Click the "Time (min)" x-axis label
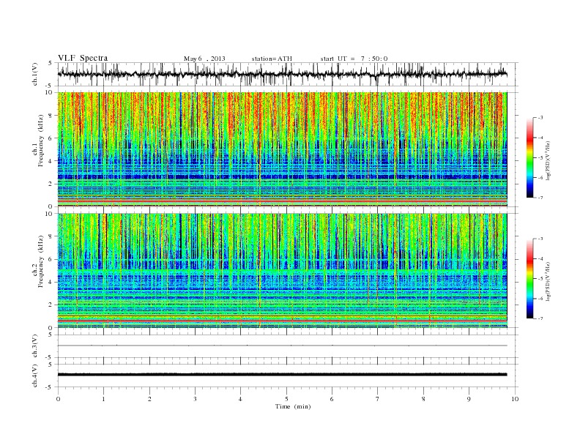This screenshot has height=448, width=580. click(293, 406)
